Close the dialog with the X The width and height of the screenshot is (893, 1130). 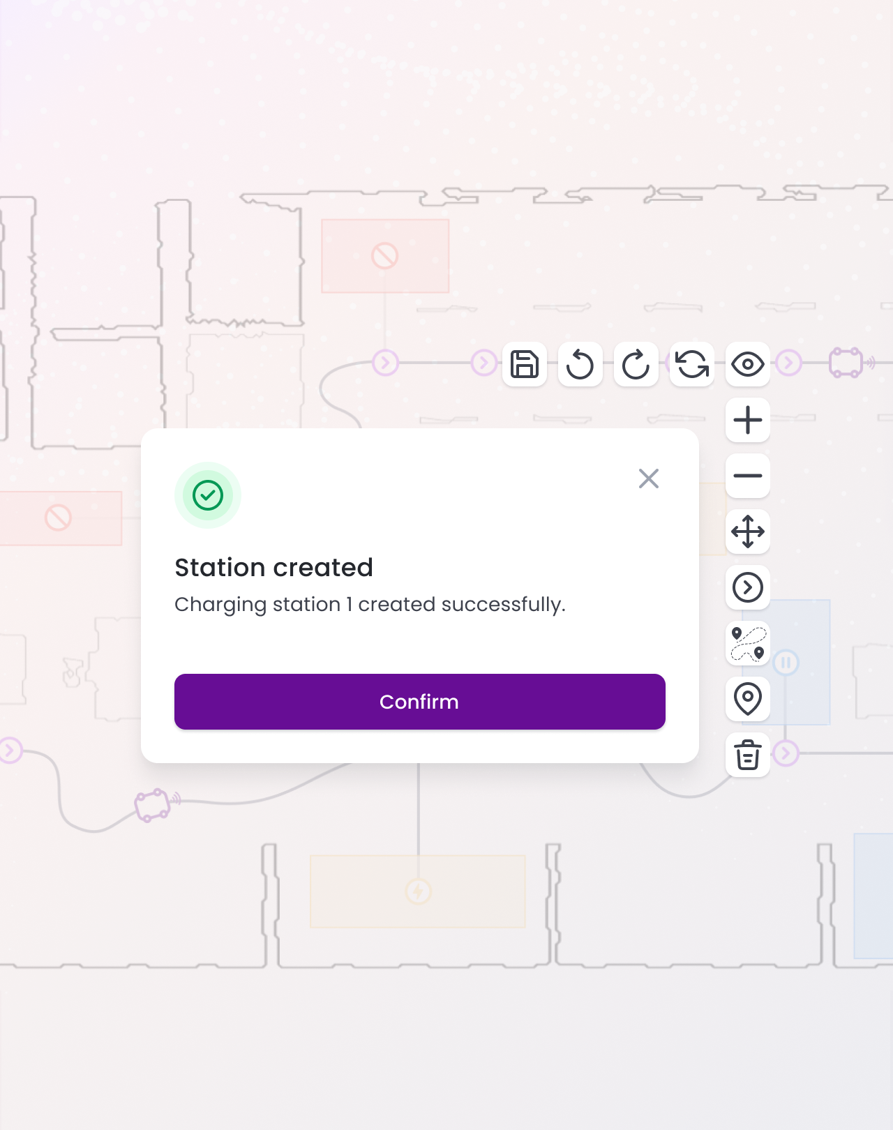649,479
